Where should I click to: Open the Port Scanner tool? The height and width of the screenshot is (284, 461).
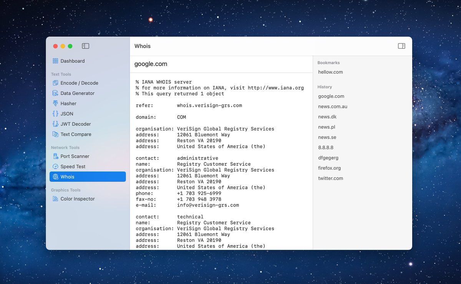click(88, 156)
